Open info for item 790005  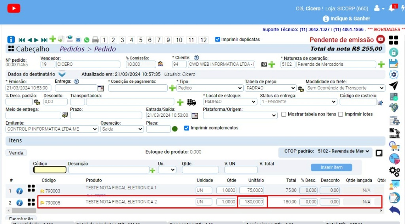(x=19, y=203)
